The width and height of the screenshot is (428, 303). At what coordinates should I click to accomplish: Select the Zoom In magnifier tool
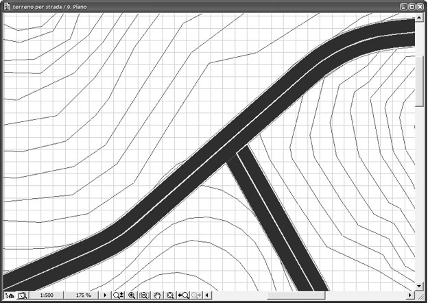tap(132, 295)
